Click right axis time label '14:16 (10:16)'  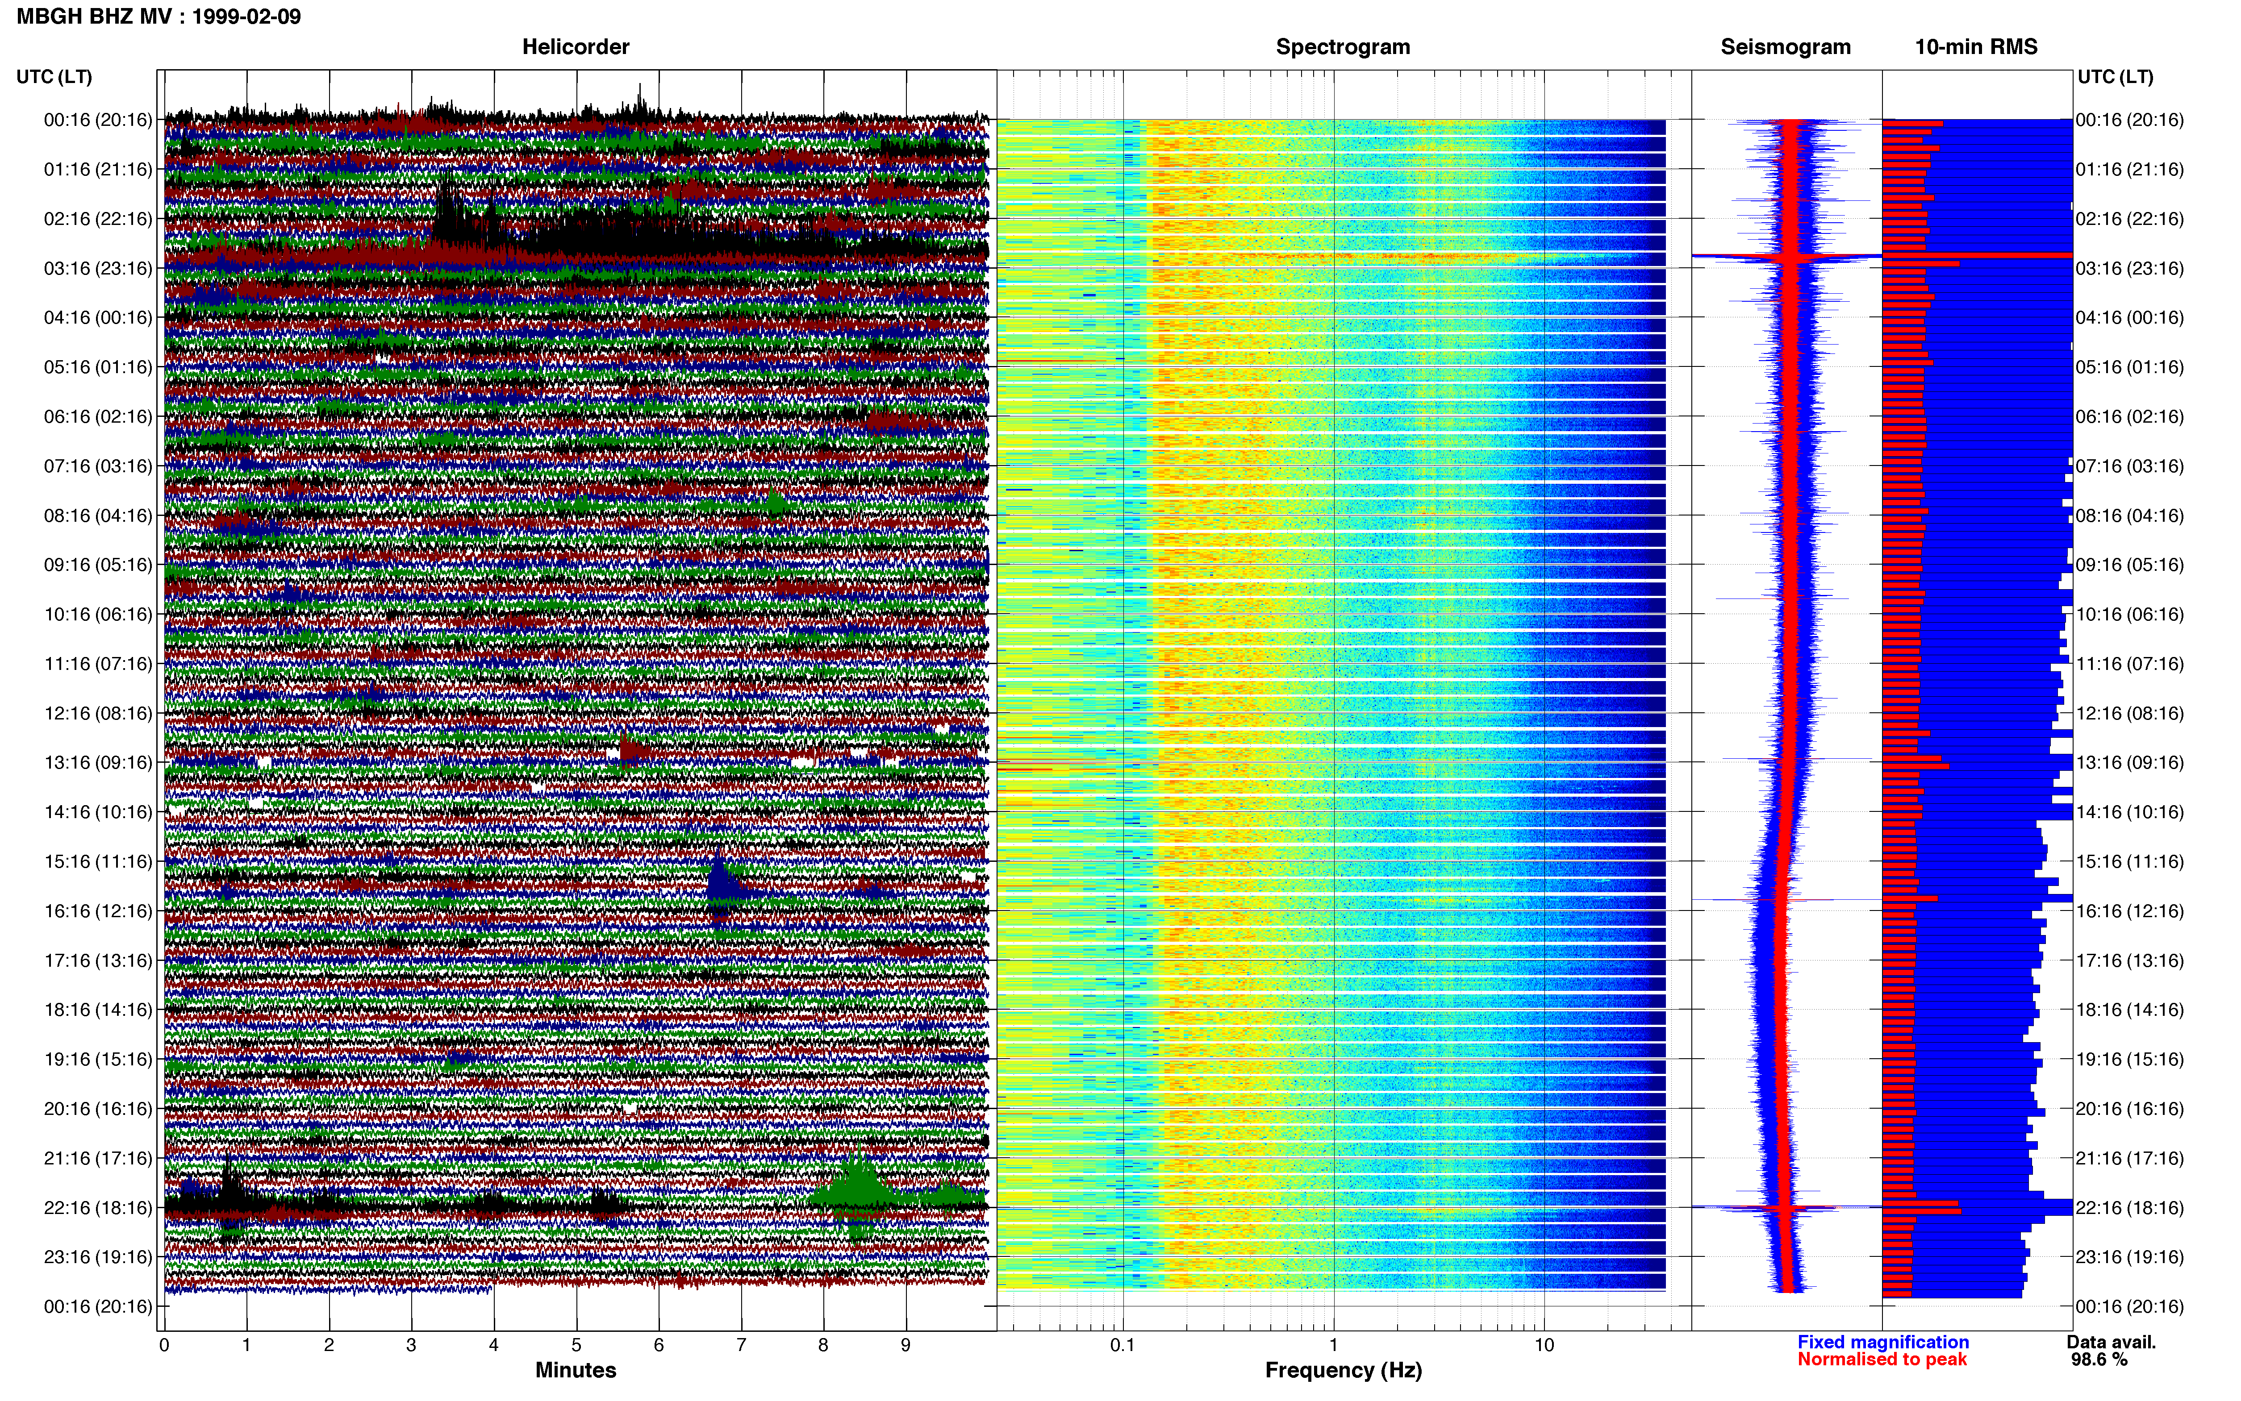pyautogui.click(x=2130, y=813)
